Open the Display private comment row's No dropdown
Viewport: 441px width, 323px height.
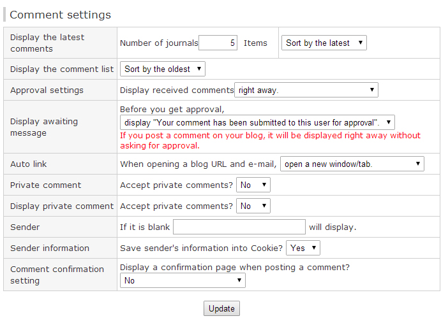point(253,206)
